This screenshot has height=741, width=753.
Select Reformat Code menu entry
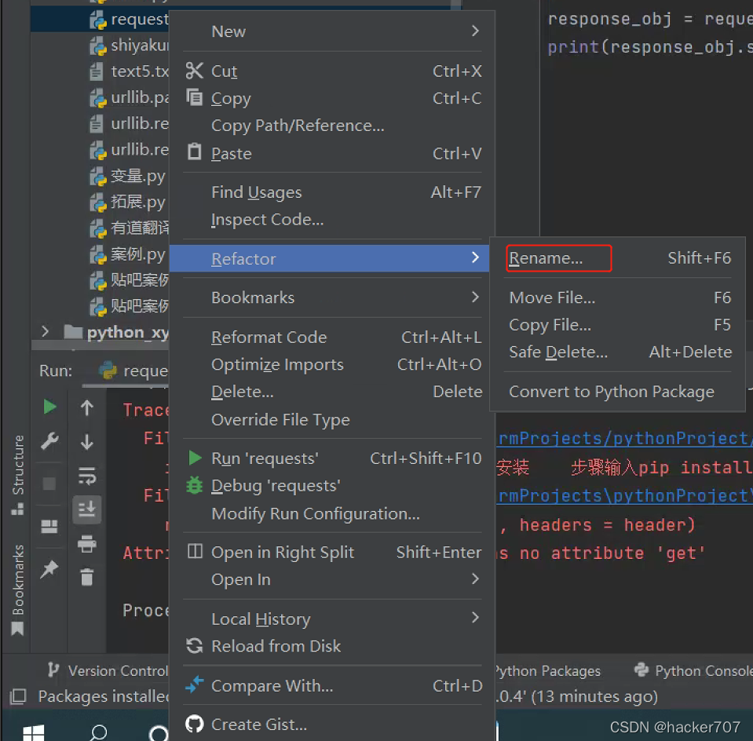[332, 337]
